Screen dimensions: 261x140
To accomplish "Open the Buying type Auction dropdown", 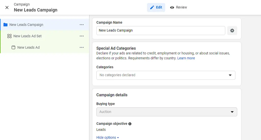I will (167, 112).
